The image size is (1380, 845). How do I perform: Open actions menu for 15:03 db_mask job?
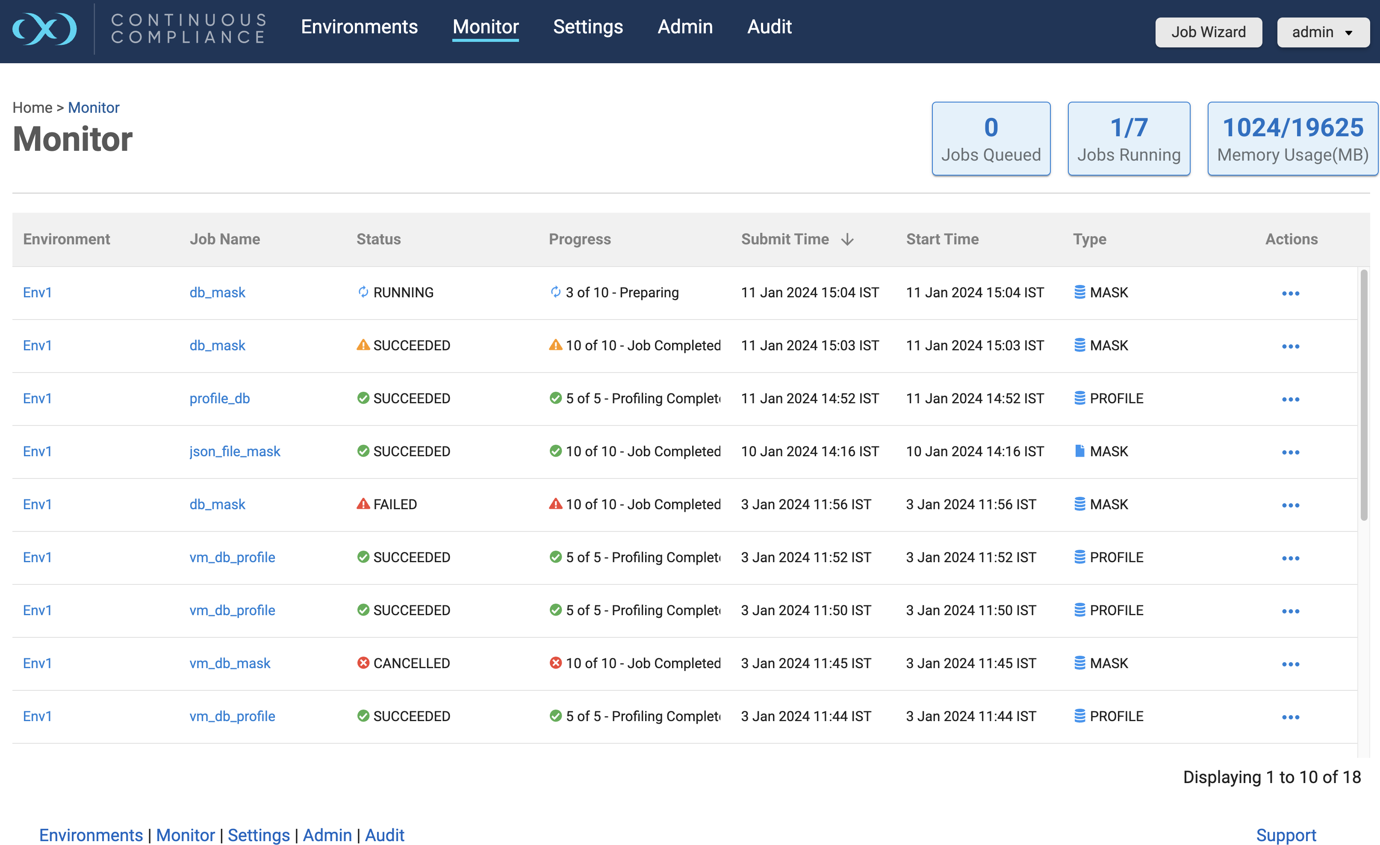click(x=1290, y=346)
